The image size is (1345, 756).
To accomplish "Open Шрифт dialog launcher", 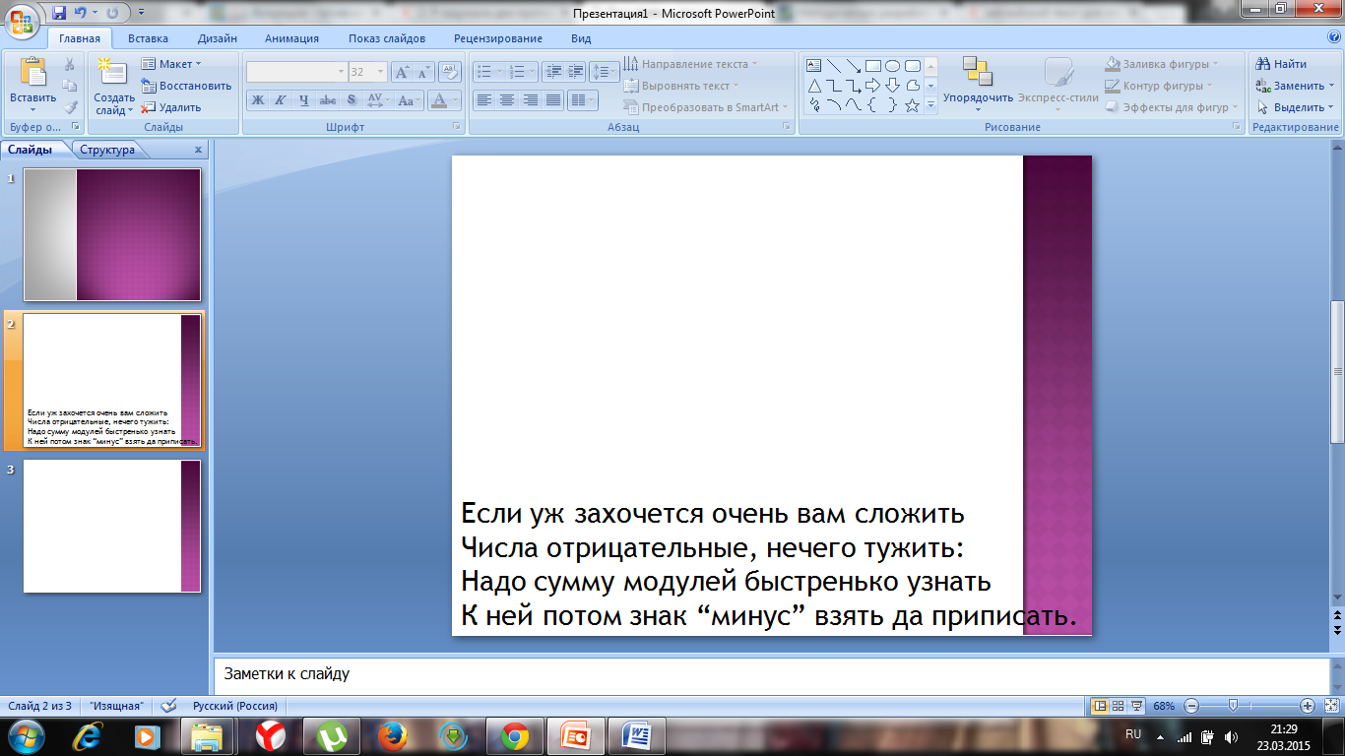I will coord(457,127).
